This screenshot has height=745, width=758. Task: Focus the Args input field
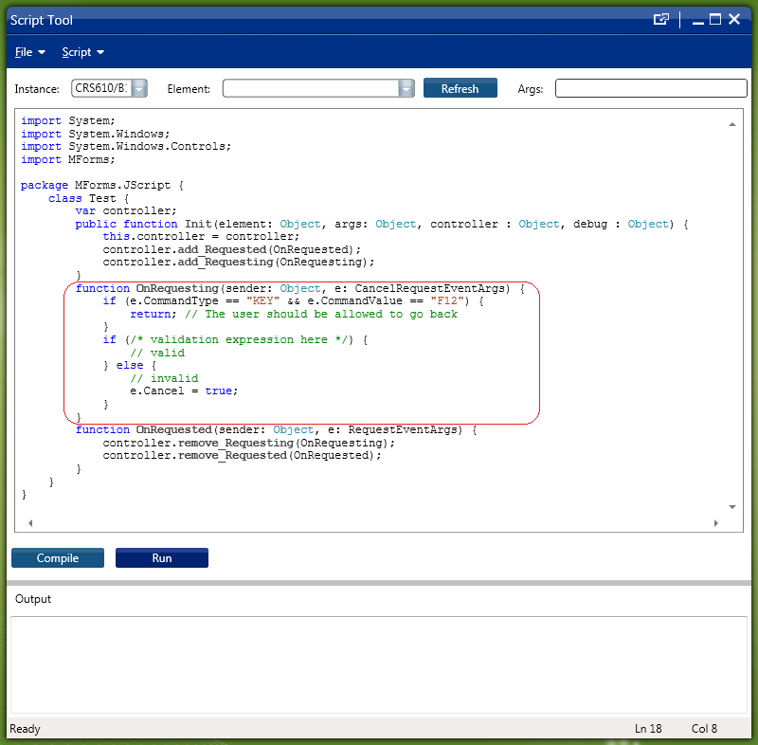point(651,88)
